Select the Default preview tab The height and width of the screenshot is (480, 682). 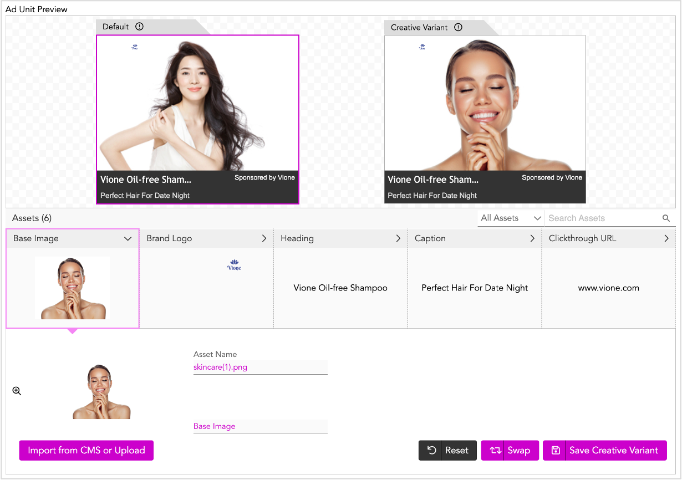152,27
